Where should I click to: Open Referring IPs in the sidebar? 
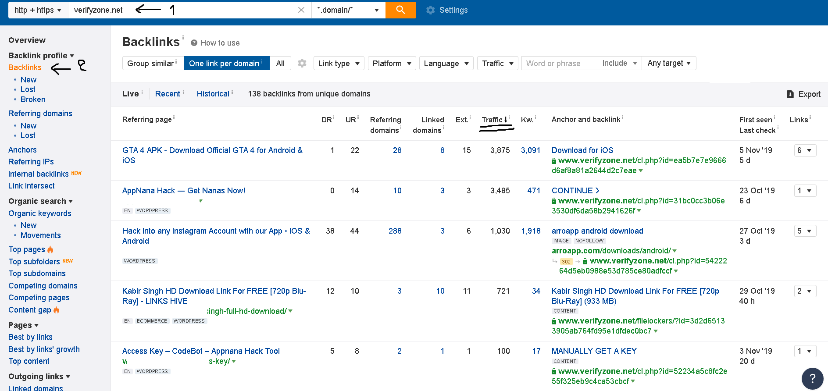click(x=31, y=162)
